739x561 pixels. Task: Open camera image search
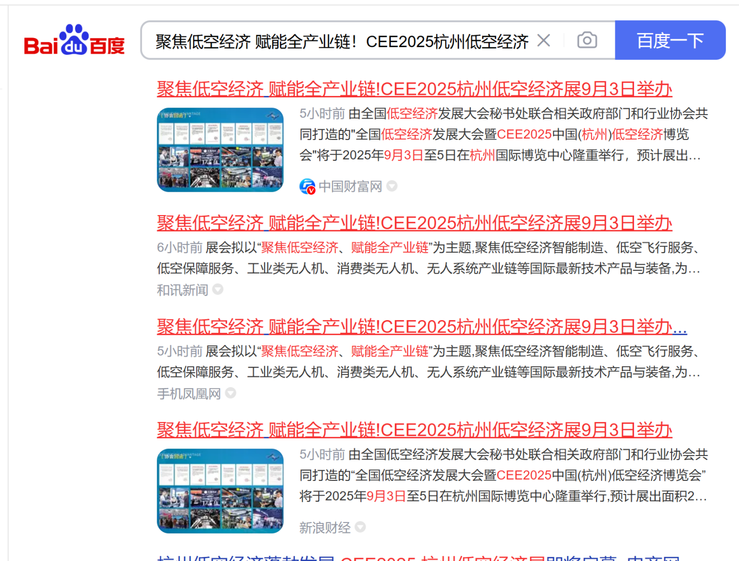pos(587,41)
